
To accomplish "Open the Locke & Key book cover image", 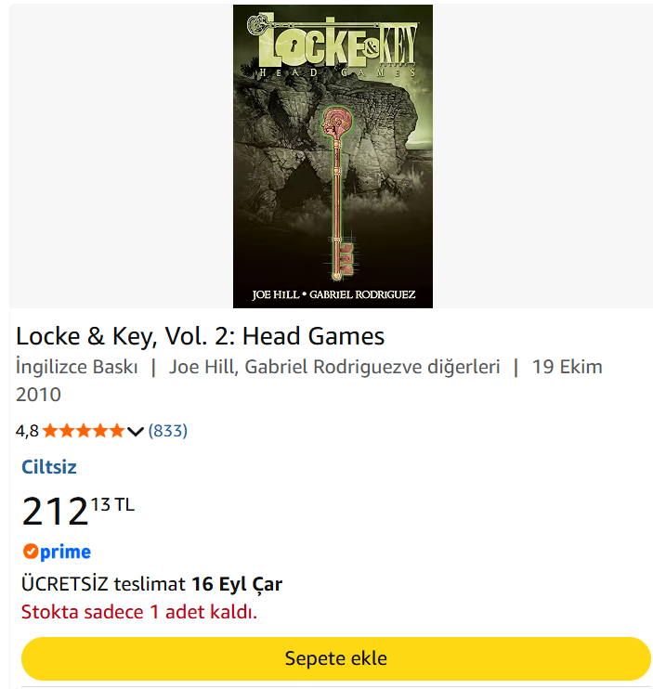I will [333, 156].
